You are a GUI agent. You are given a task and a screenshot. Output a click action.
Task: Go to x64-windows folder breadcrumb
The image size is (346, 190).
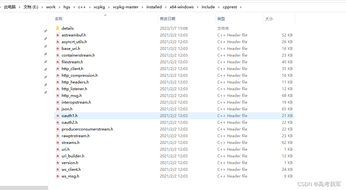pyautogui.click(x=182, y=7)
